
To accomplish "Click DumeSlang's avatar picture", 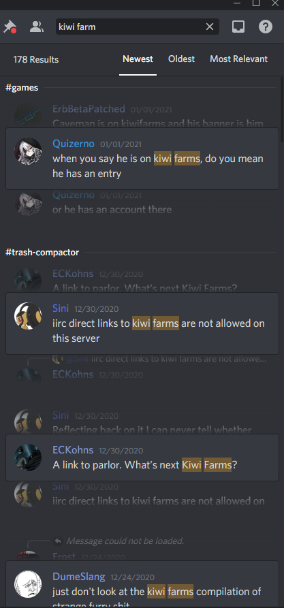I will pyautogui.click(x=28, y=584).
